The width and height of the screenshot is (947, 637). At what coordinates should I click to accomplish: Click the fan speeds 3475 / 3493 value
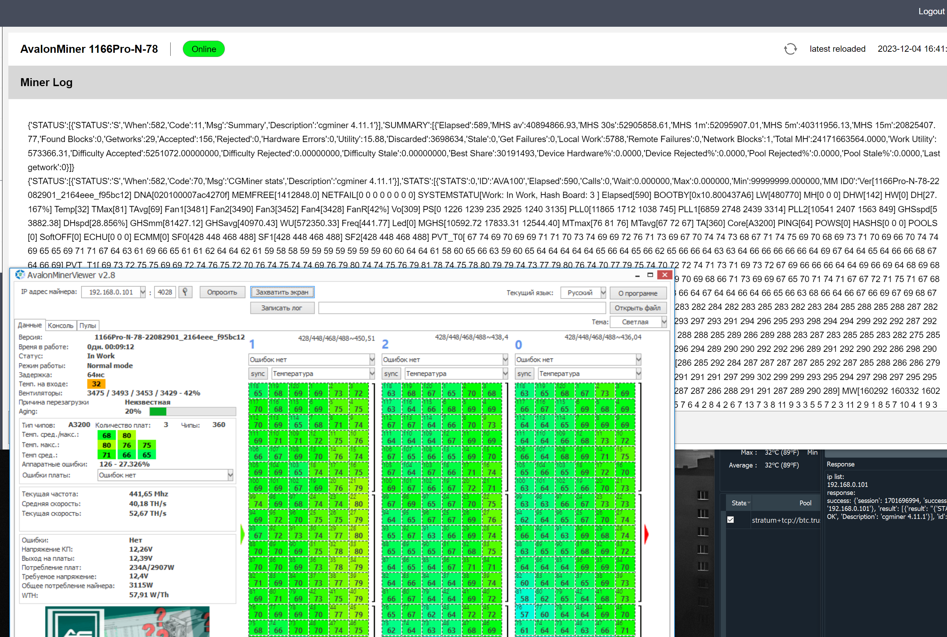tap(144, 393)
